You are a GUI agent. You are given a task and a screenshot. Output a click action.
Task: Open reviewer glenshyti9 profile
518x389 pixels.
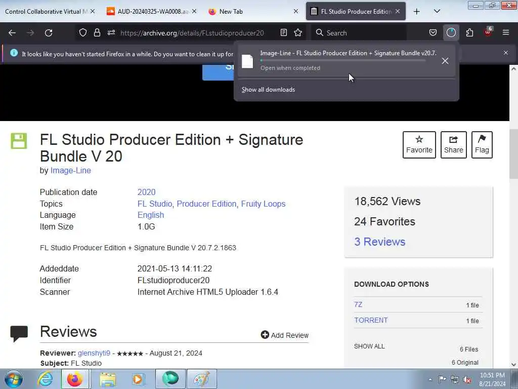94,353
